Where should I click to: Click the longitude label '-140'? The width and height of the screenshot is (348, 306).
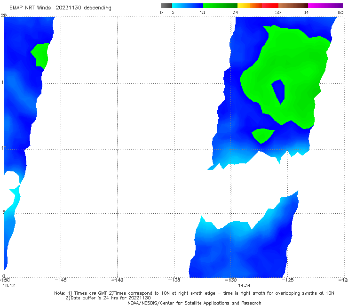[x=117, y=280]
